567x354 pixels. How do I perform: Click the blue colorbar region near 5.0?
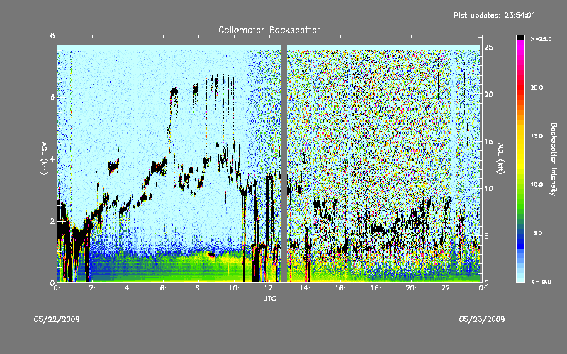click(x=520, y=234)
